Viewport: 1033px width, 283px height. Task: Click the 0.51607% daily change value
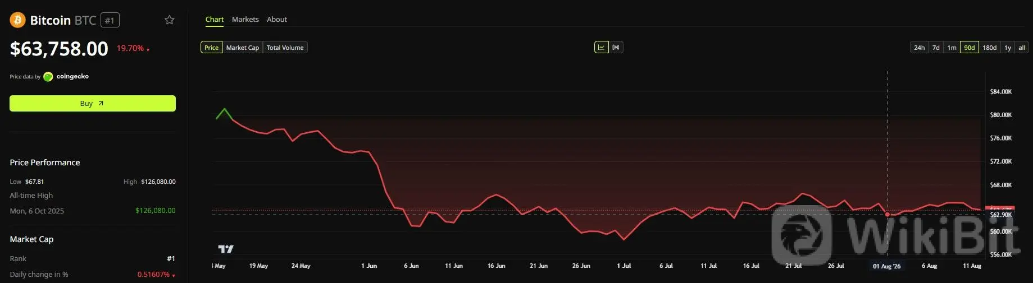153,274
